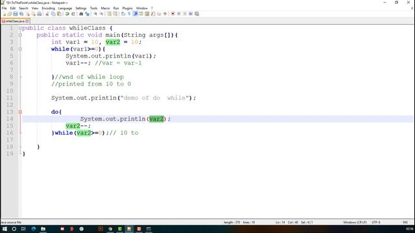Click the Save recorded macro icon
Viewport: 415px width, 233px height.
(x=197, y=14)
